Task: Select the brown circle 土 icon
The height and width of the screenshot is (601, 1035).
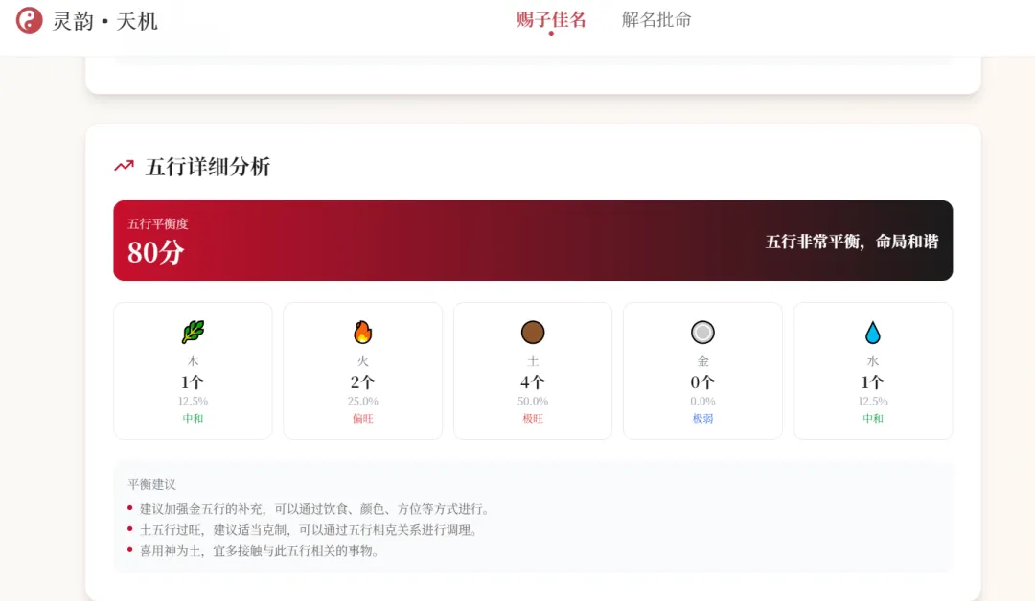Action: [x=533, y=333]
